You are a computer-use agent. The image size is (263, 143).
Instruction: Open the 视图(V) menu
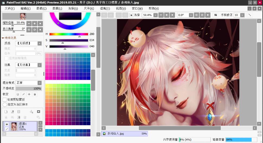click(x=121, y=8)
